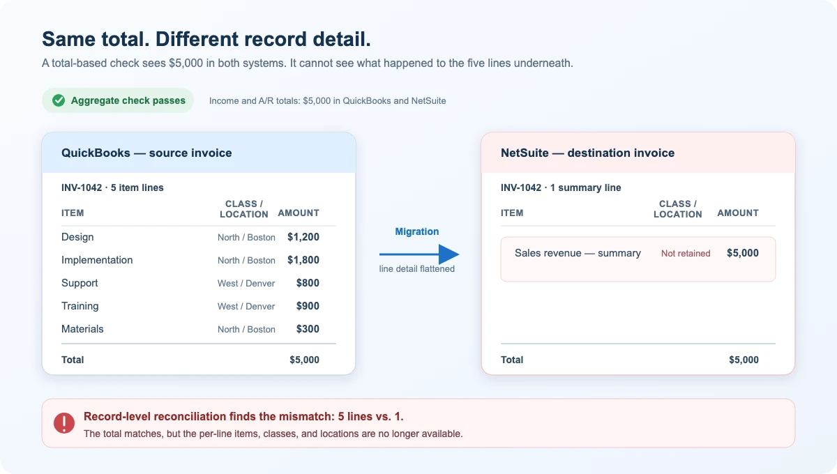This screenshot has height=474, width=837.
Task: Click the Not retained label
Action: [686, 254]
